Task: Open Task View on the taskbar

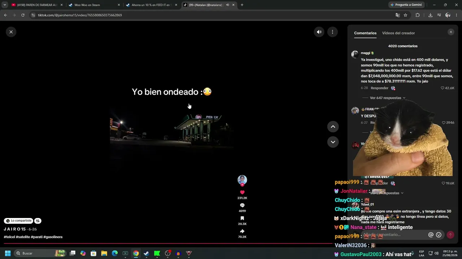Action: 73,253
